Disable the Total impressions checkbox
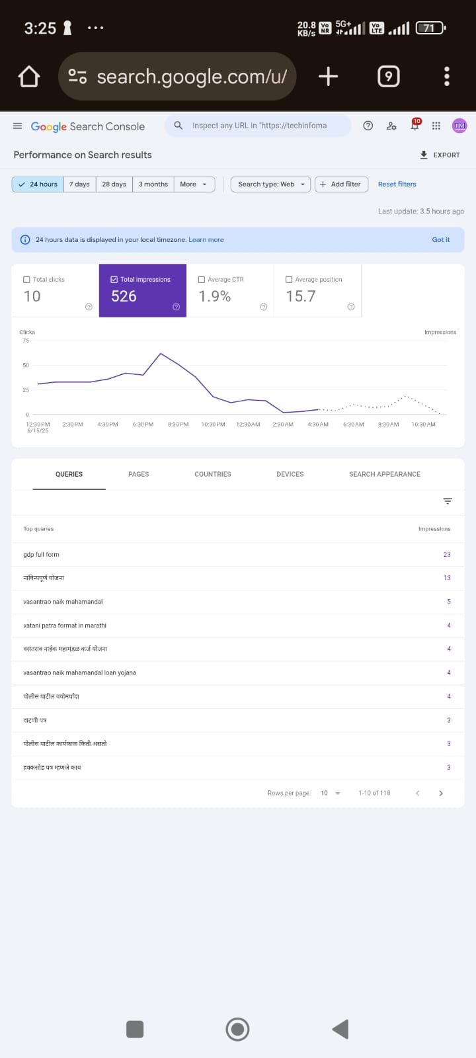Viewport: 476px width, 1058px height. pyautogui.click(x=114, y=280)
